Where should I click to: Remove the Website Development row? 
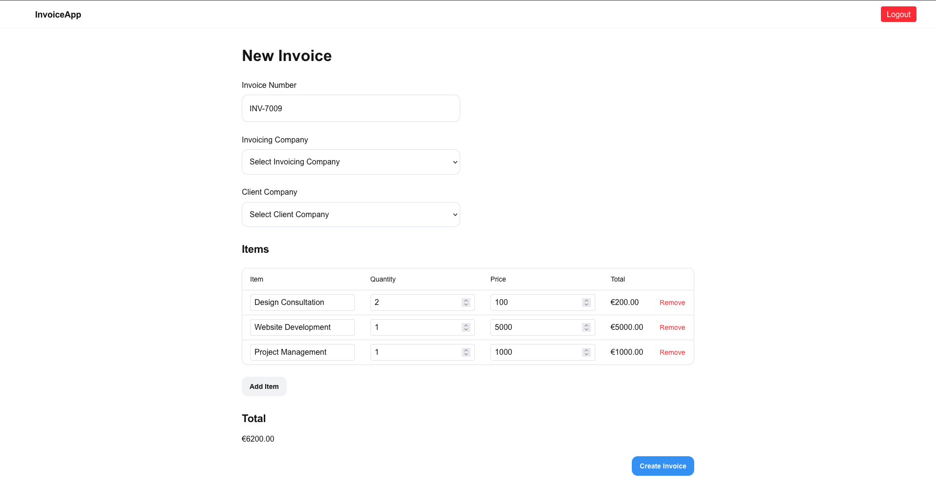(x=672, y=327)
